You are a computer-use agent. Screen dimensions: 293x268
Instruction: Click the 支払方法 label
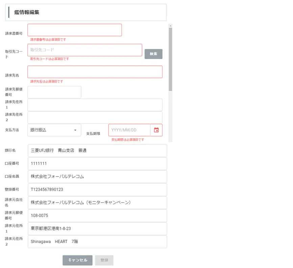point(12,130)
